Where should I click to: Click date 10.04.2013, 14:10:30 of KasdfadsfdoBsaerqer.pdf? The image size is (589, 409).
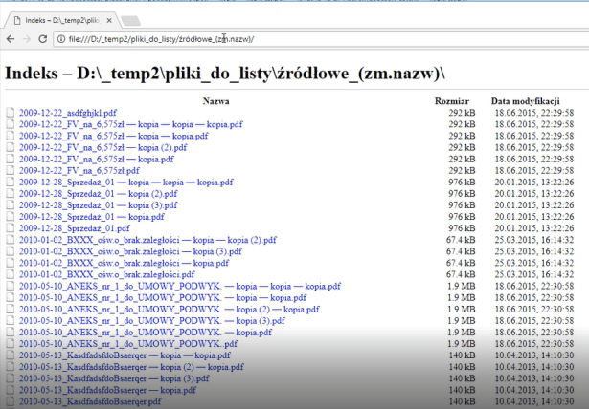coord(534,401)
